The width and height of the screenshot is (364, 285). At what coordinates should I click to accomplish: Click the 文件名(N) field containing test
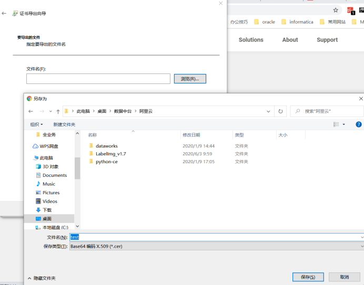pyautogui.click(x=216, y=237)
